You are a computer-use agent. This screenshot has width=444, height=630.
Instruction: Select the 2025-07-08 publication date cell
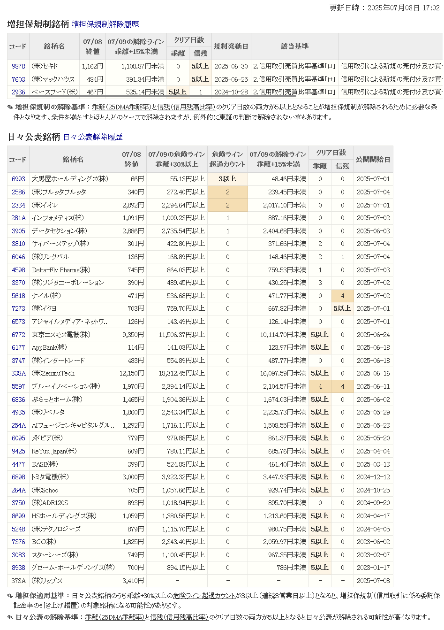click(x=373, y=581)
